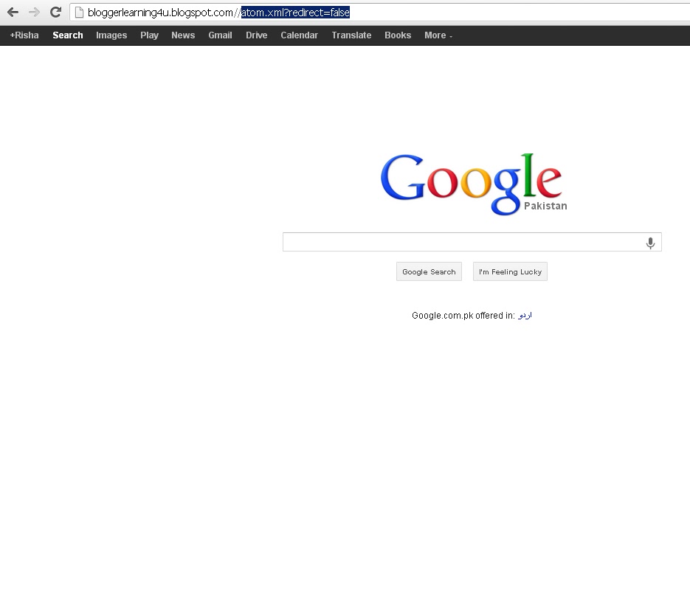Click the I'm Feeling Lucky button
The height and width of the screenshot is (607, 690).
click(510, 272)
